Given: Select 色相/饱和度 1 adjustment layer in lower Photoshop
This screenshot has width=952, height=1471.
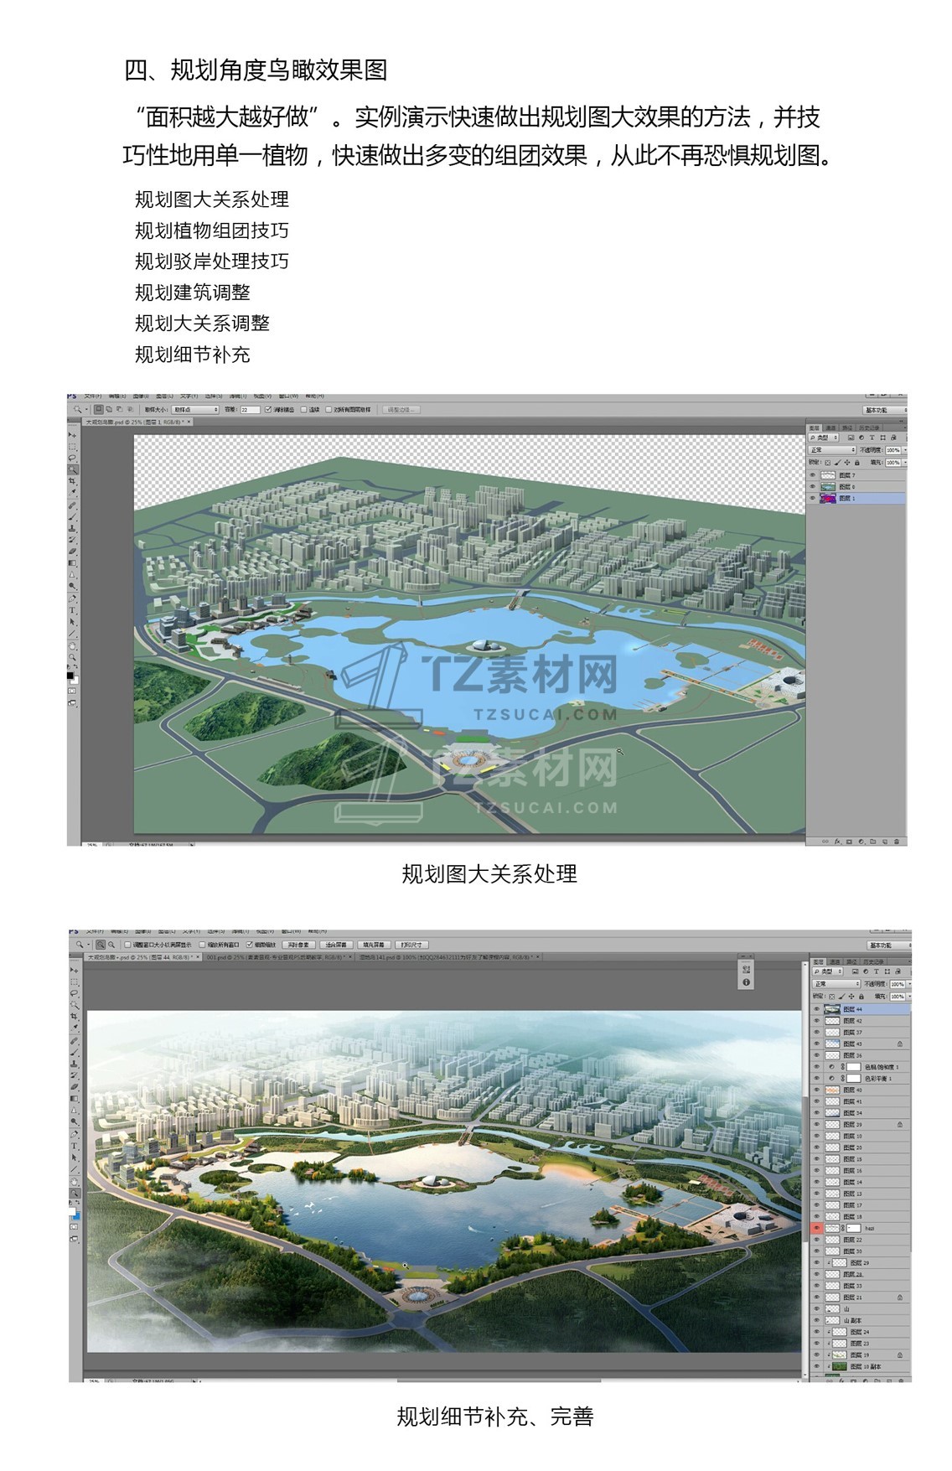Looking at the screenshot, I should (861, 1067).
